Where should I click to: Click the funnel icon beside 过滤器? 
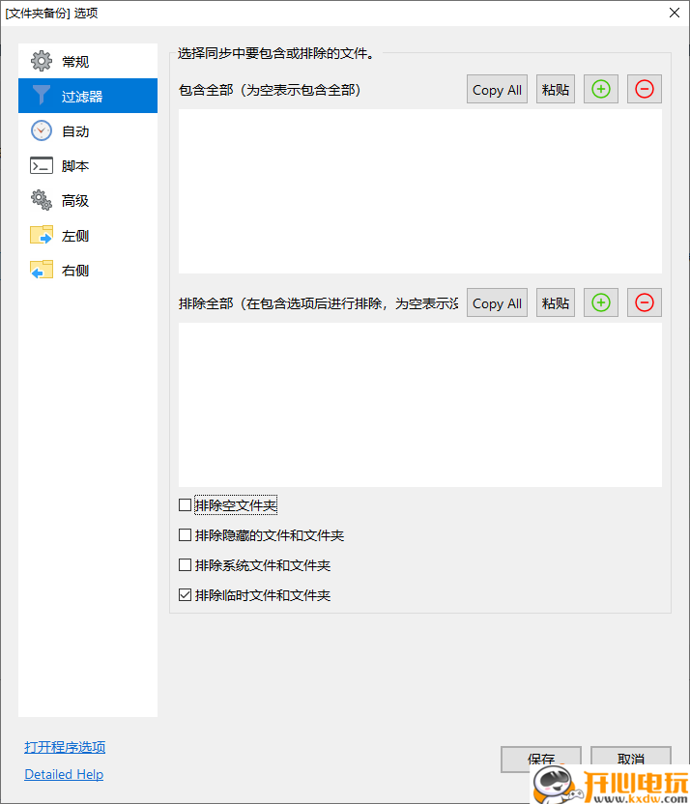(x=42, y=96)
